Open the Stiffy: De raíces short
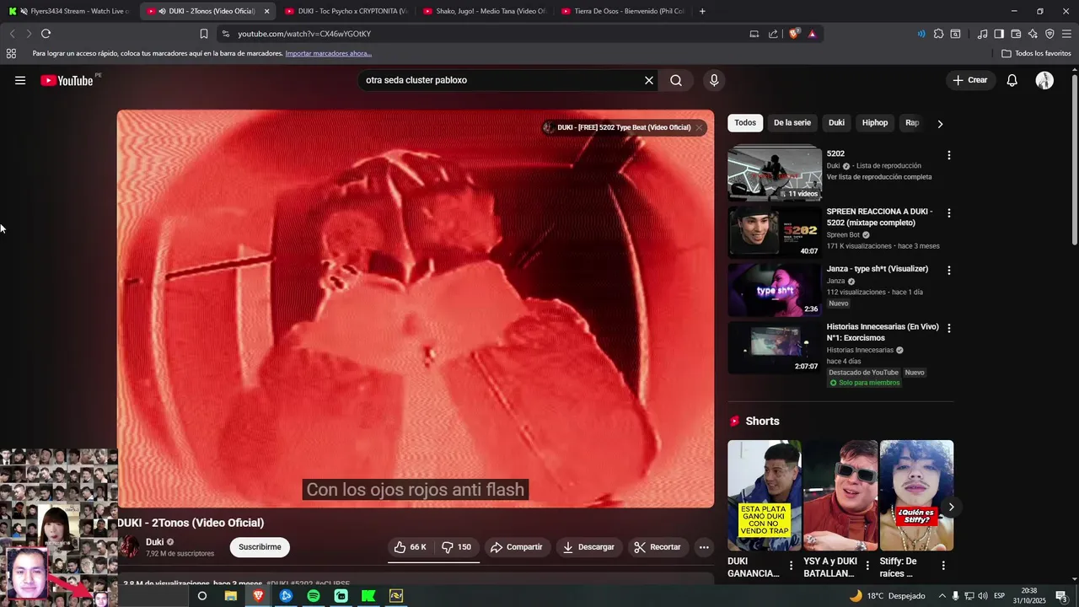Screen dimensions: 1079x607 click(916, 496)
